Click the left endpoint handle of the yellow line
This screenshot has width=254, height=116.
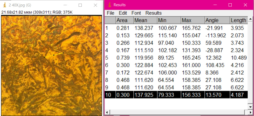tap(44, 57)
